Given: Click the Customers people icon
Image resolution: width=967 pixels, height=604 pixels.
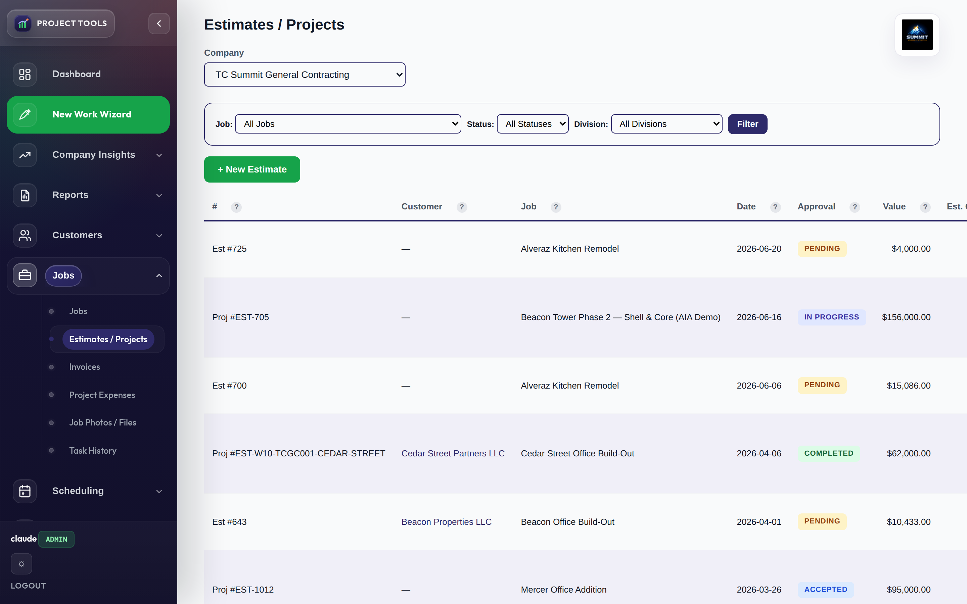Looking at the screenshot, I should coord(25,236).
